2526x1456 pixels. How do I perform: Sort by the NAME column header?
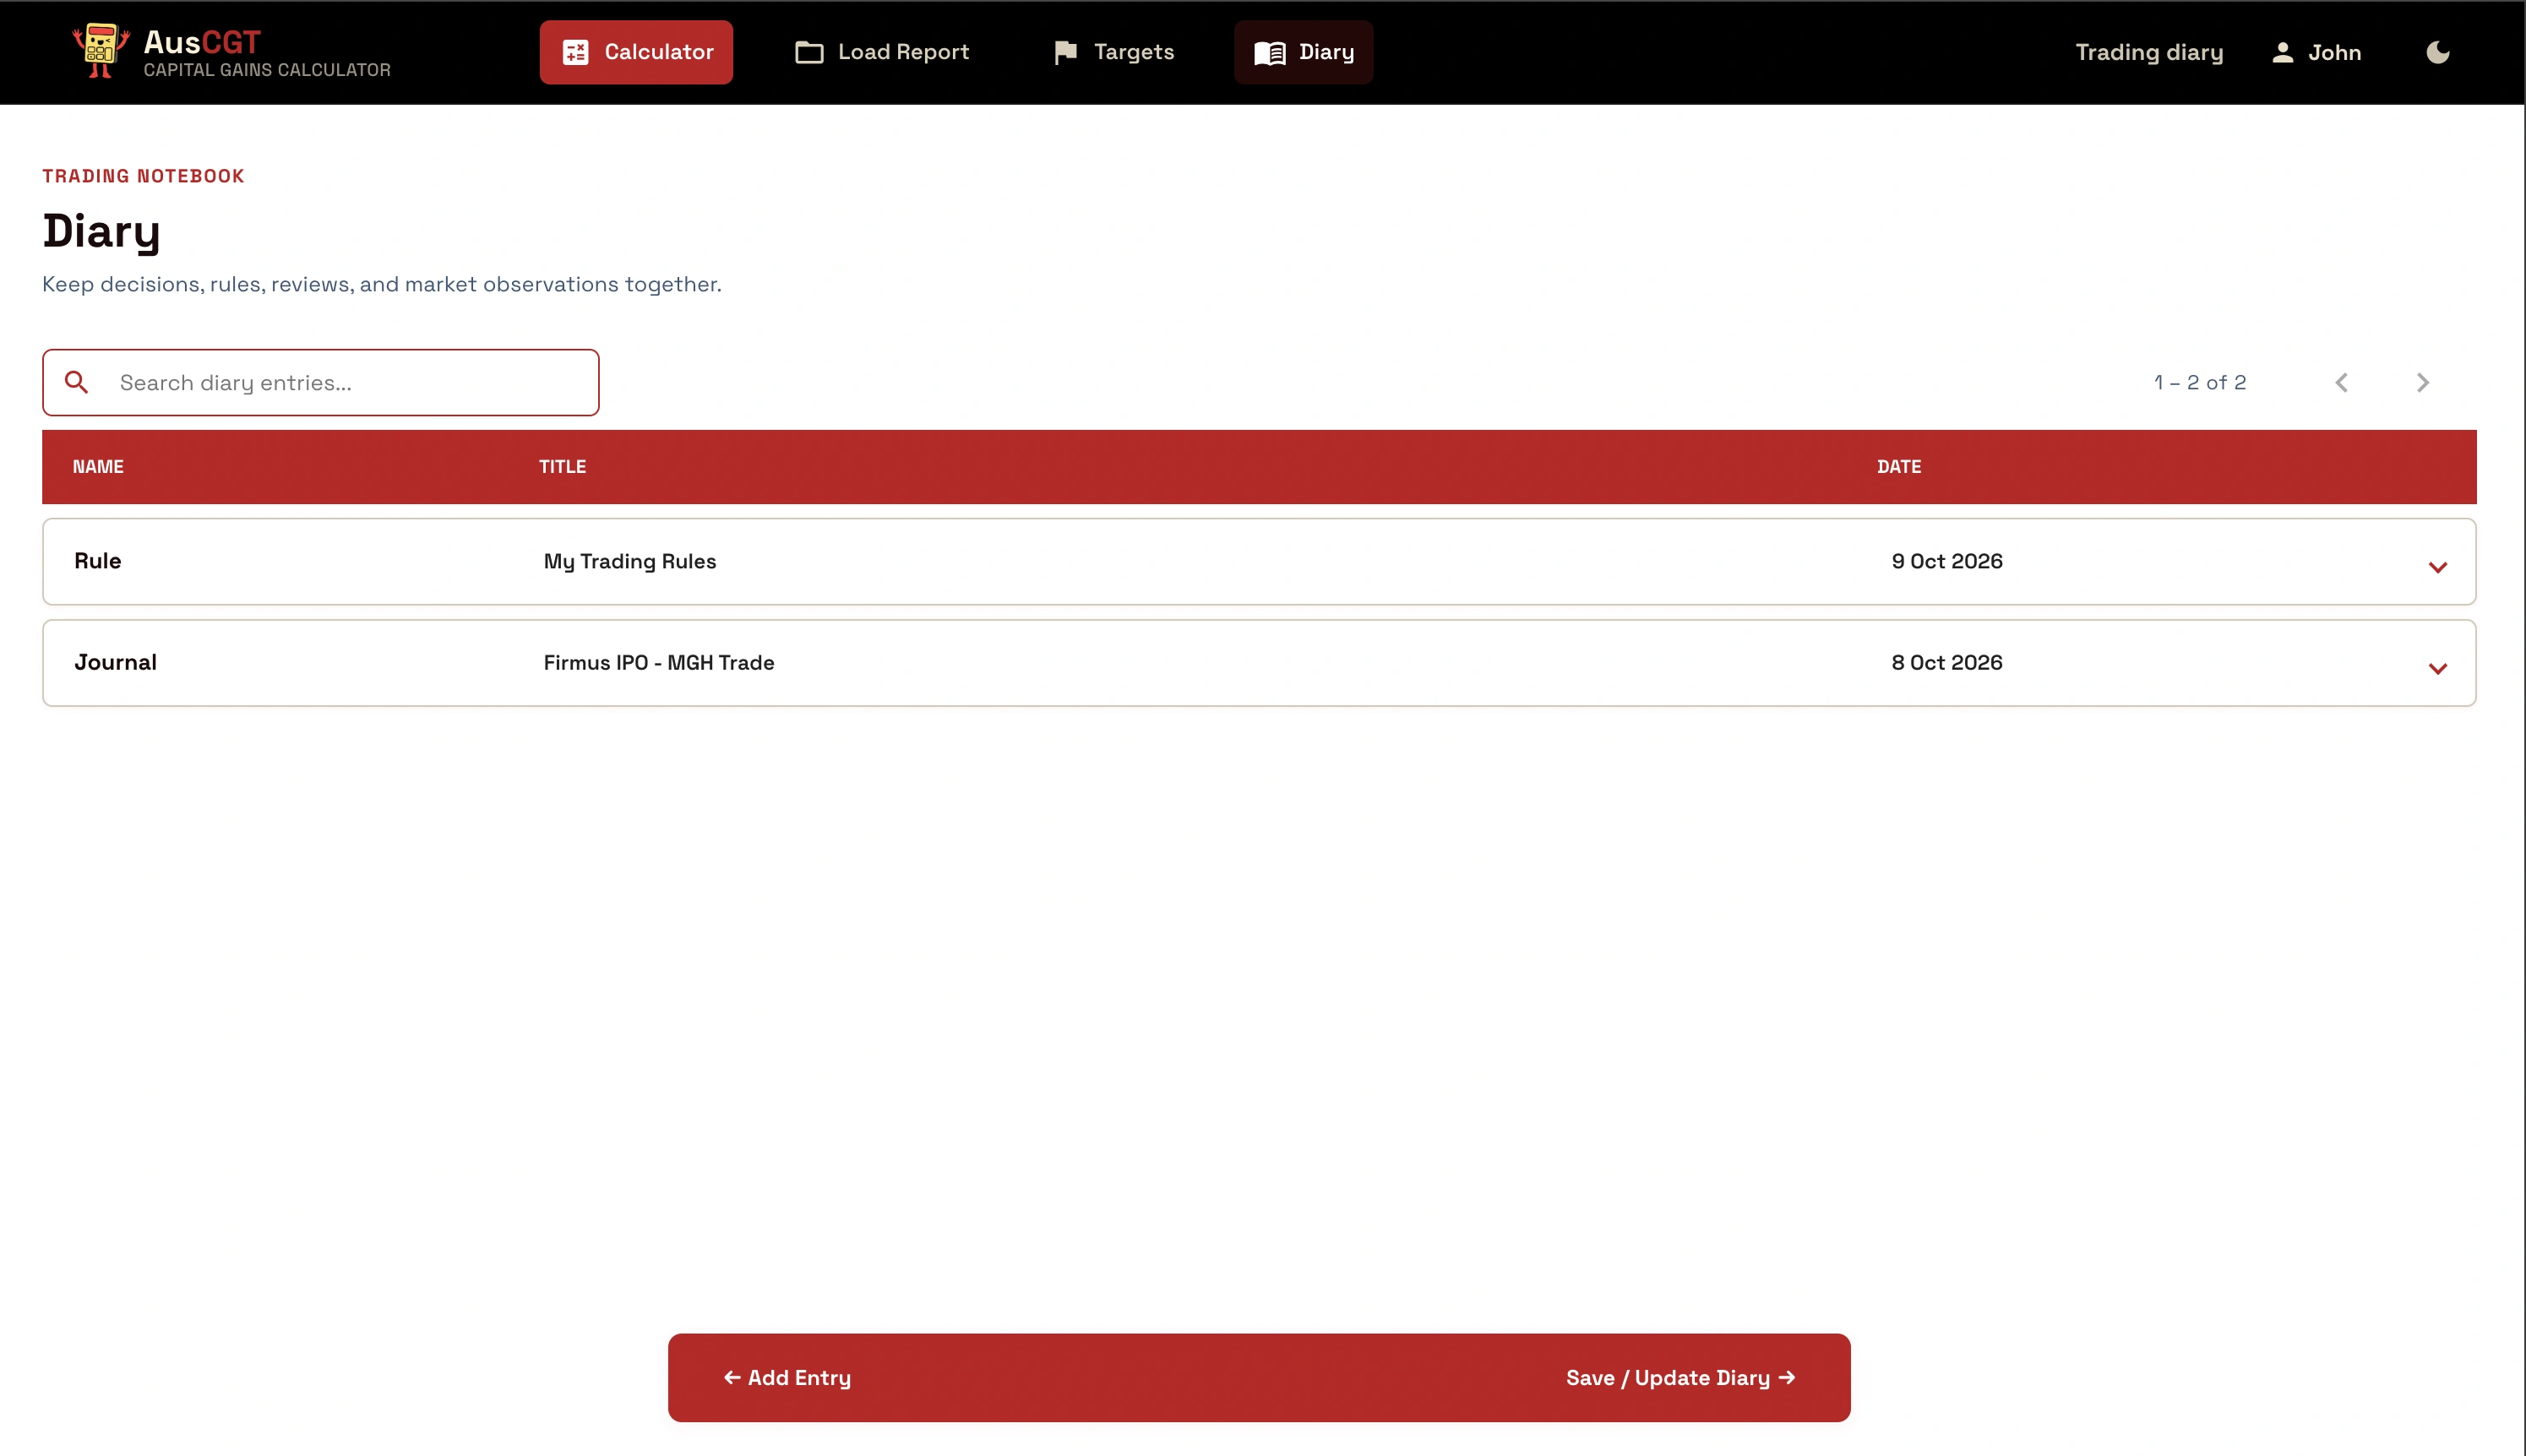[x=98, y=466]
